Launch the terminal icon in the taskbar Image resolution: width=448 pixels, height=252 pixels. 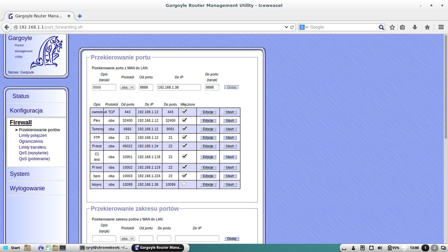63,248
